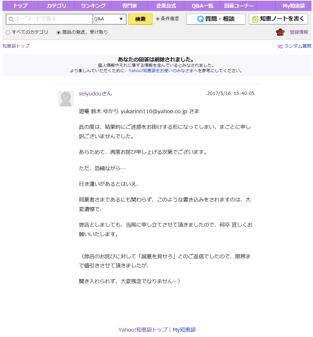Open the カテゴリ tab

[x=57, y=6]
